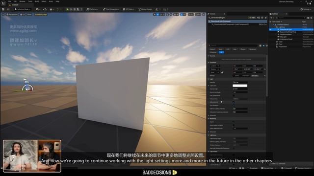Select the General filter in Details
This screenshot has width=314, height=176.
pos(212,49)
